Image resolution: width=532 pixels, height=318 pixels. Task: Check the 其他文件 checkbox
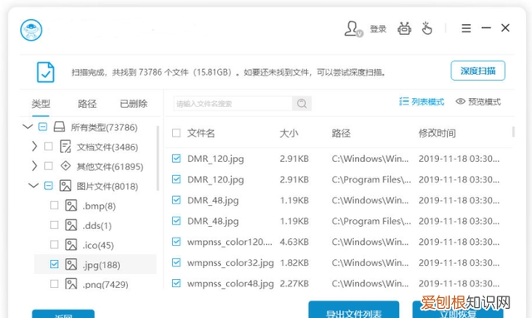(x=48, y=166)
